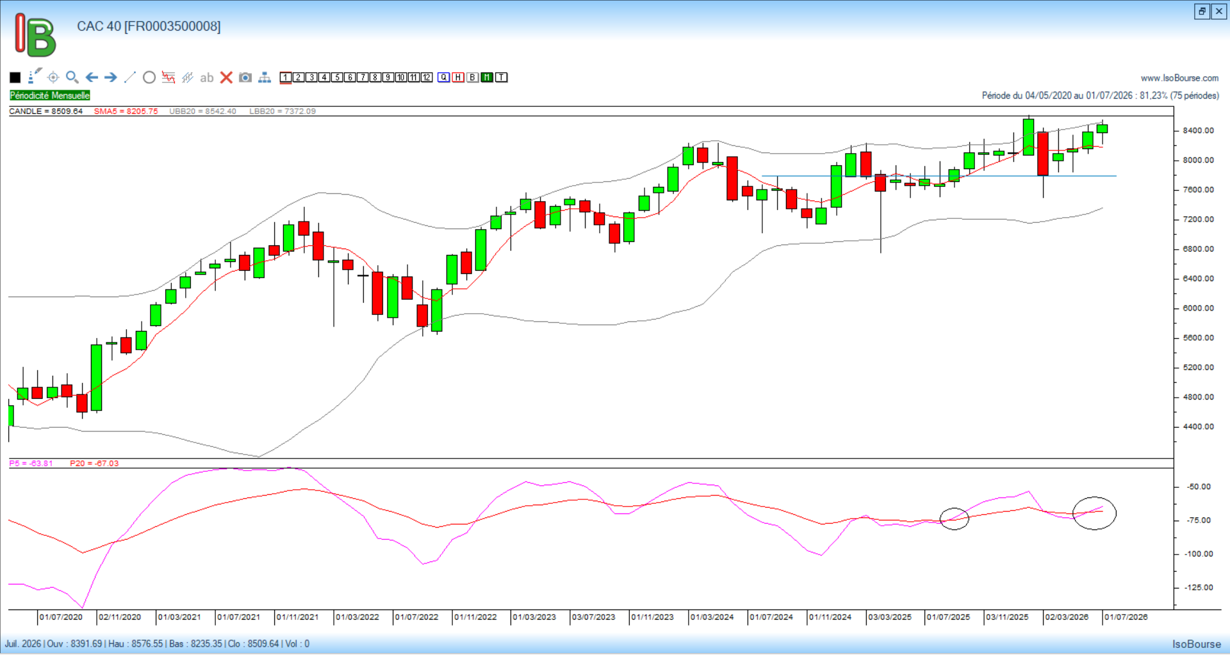Select the paintbrush style tool
1230x655 pixels.
tap(35, 77)
